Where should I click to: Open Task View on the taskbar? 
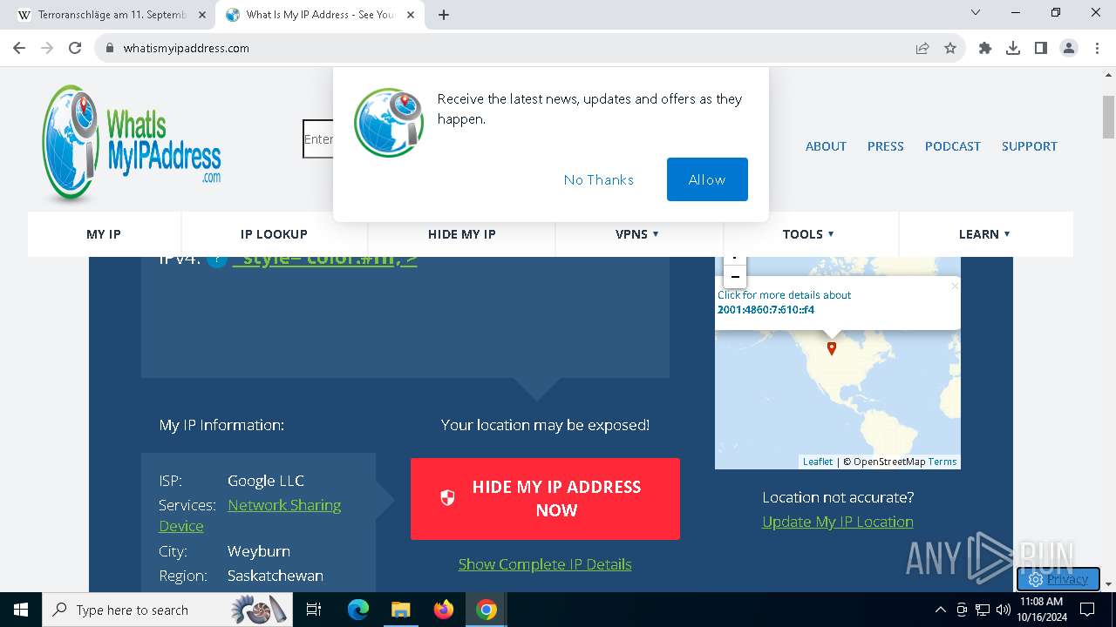coord(314,610)
